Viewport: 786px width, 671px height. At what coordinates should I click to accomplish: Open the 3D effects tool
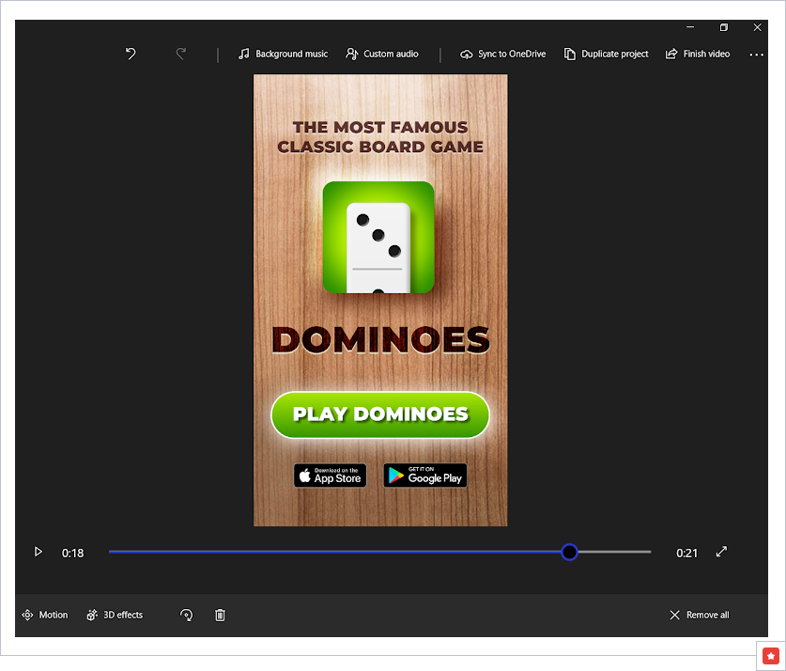115,616
